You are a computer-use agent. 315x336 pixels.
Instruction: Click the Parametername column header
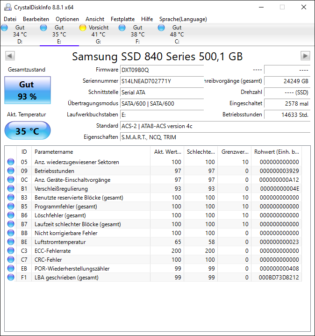click(91, 152)
